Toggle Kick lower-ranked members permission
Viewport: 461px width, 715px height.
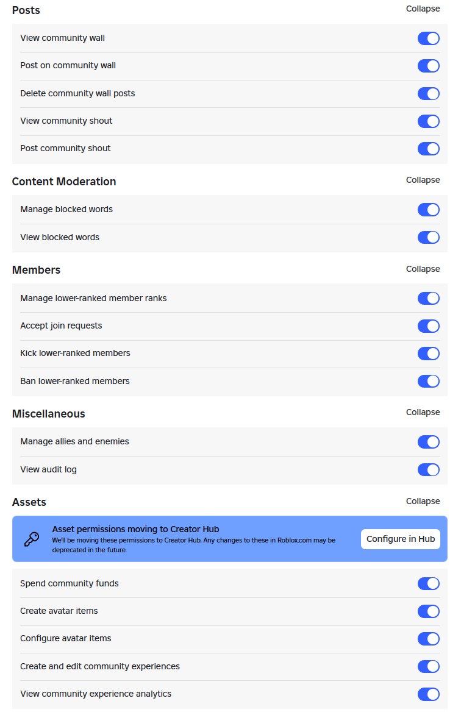pos(428,354)
